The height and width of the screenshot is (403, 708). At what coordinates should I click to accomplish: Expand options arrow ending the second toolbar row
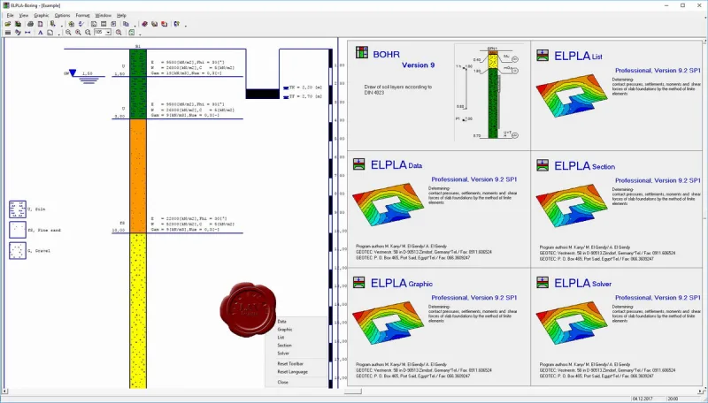pos(140,34)
